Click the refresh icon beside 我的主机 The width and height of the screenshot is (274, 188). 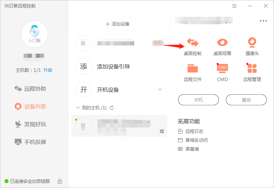pyautogui.click(x=112, y=108)
